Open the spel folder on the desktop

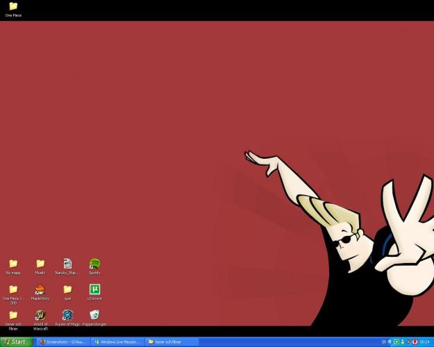pos(67,289)
